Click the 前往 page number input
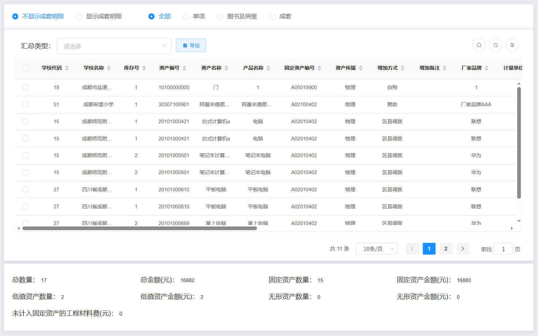 (x=503, y=249)
